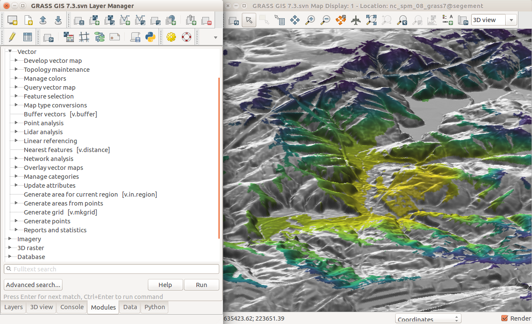
Task: Select the Overlay vector maps row
Action: click(54, 167)
